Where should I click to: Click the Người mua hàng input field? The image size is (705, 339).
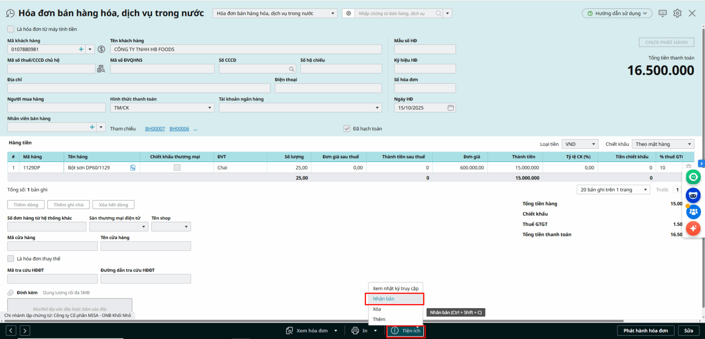click(x=56, y=108)
